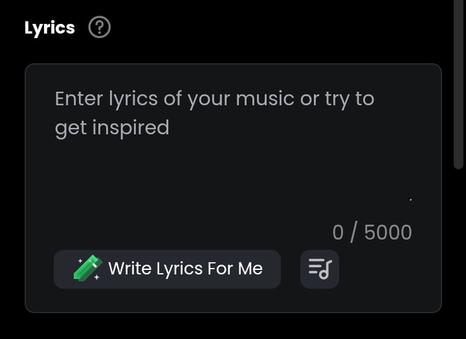Viewport: 466px width, 339px height.
Task: Click the 0 / 5000 character counter
Action: click(x=371, y=233)
